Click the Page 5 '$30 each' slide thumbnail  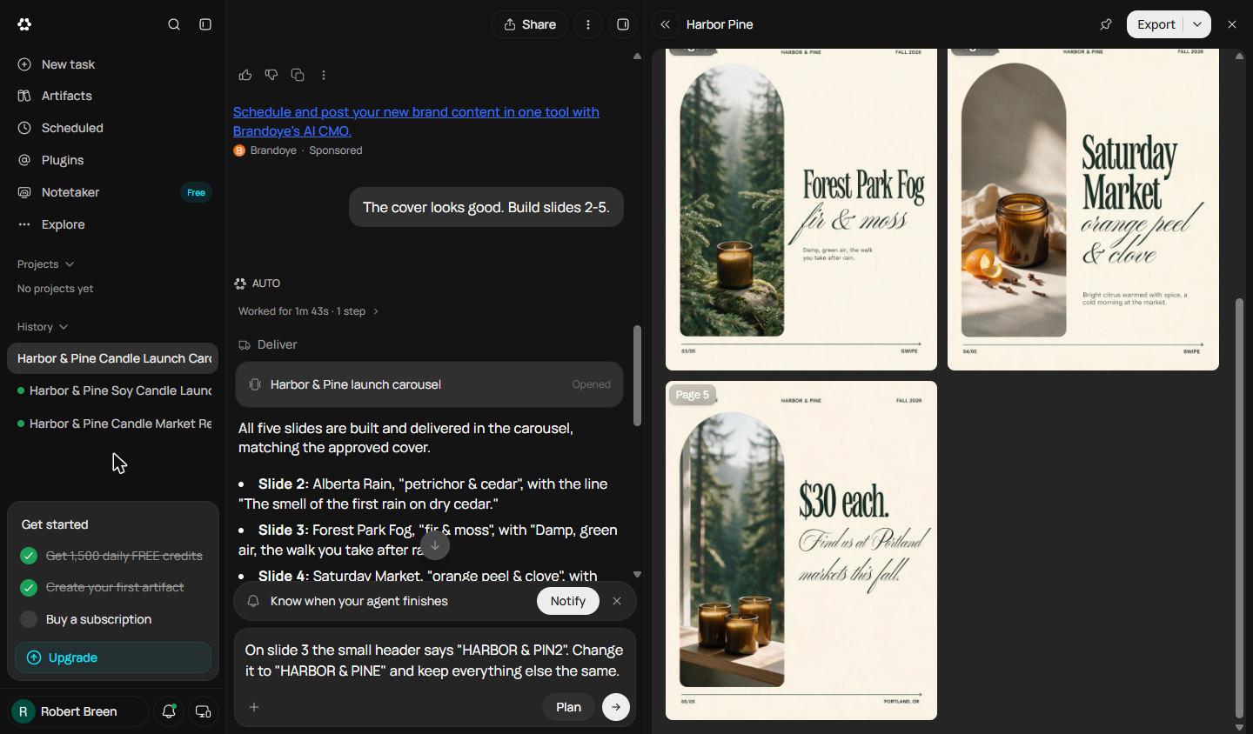[x=801, y=550]
